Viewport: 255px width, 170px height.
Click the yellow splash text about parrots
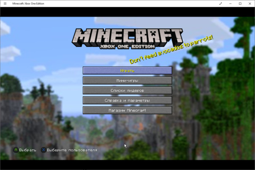click(171, 49)
